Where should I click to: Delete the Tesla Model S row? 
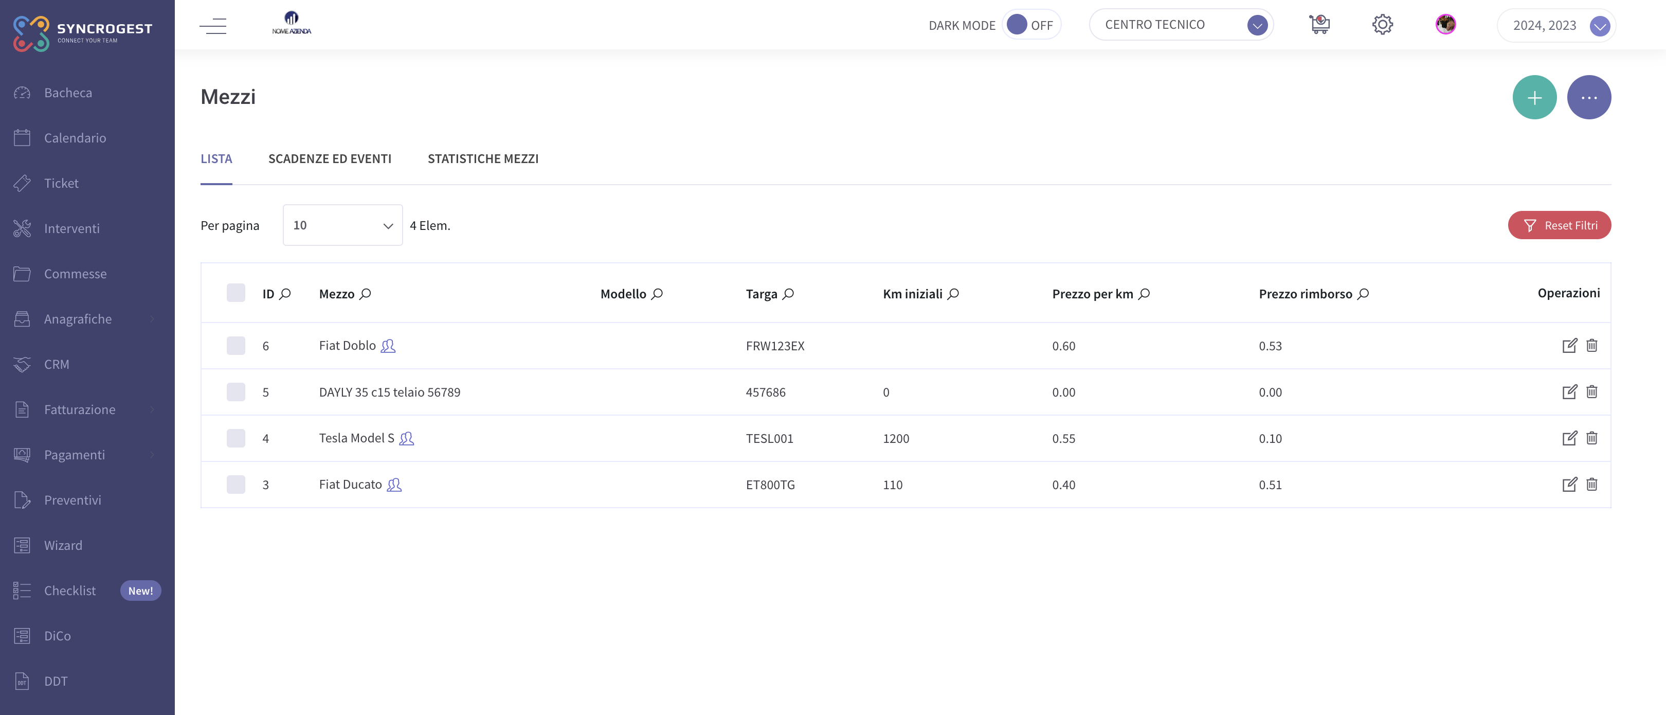pos(1591,438)
